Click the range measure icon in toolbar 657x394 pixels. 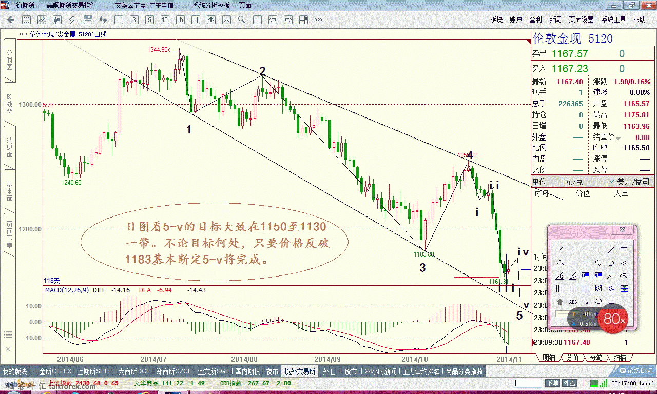(x=257, y=19)
